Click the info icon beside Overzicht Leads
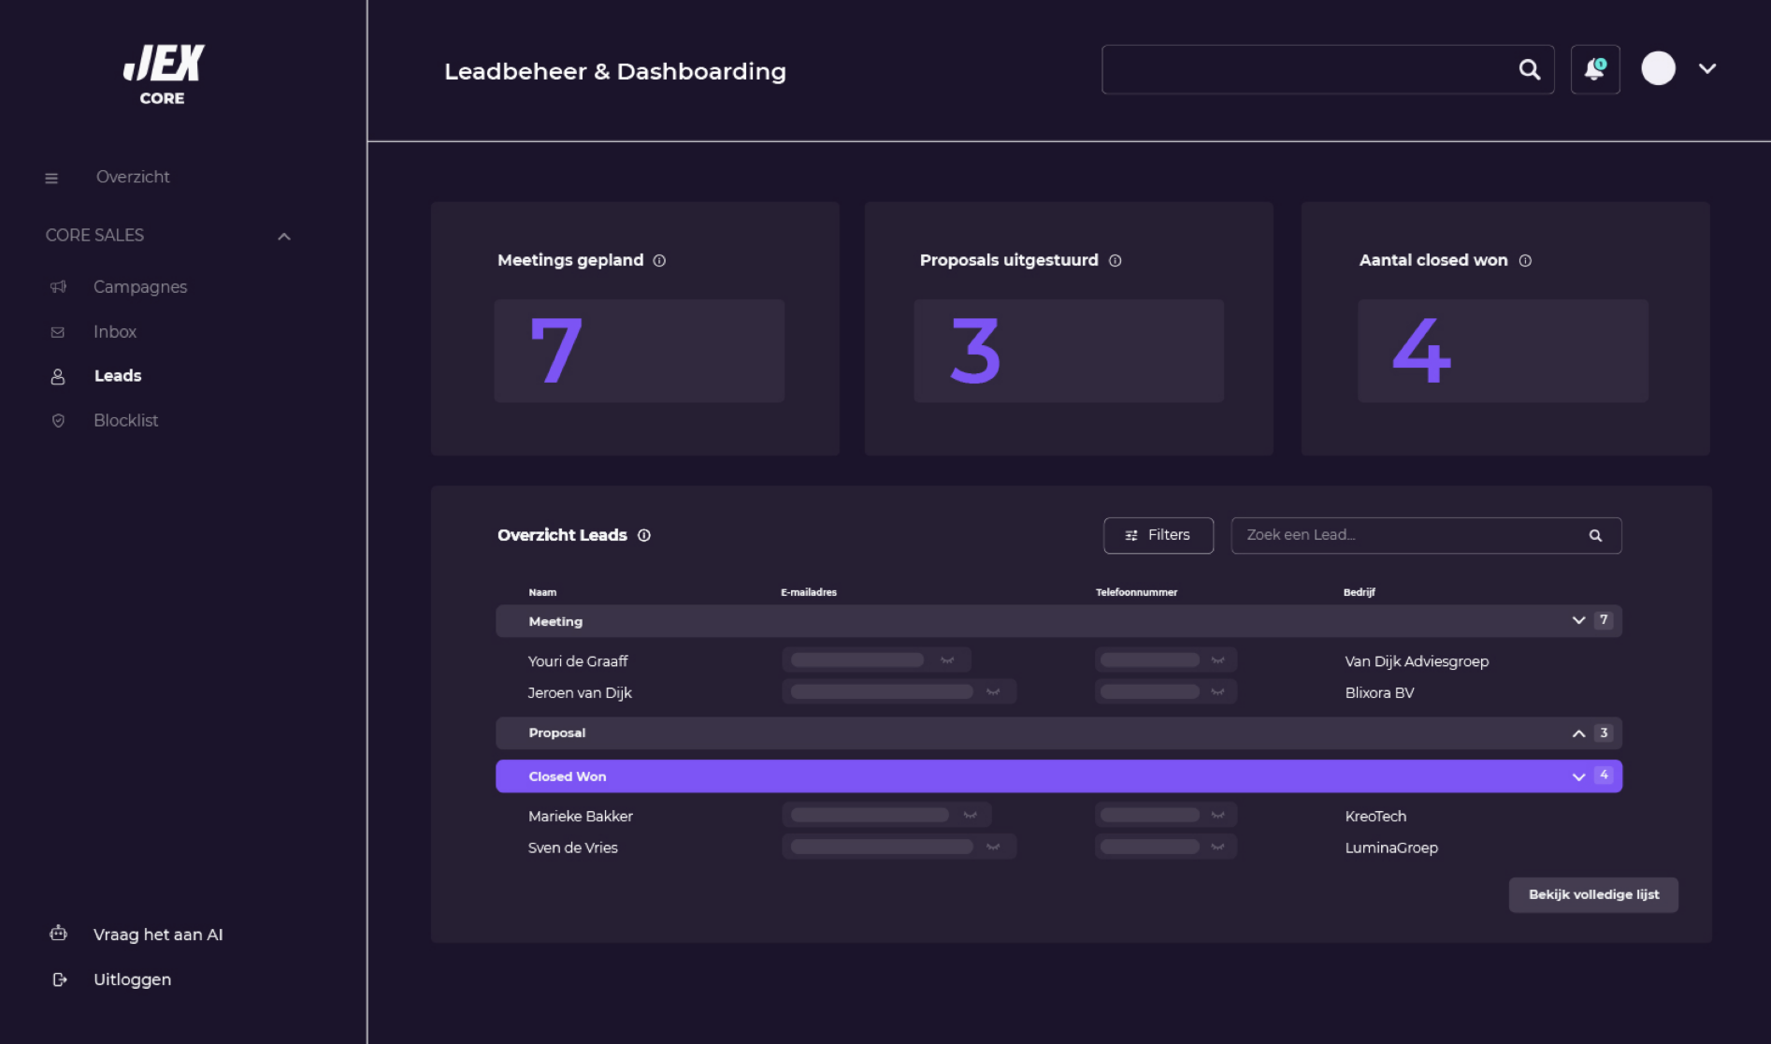This screenshot has height=1044, width=1771. coord(644,535)
